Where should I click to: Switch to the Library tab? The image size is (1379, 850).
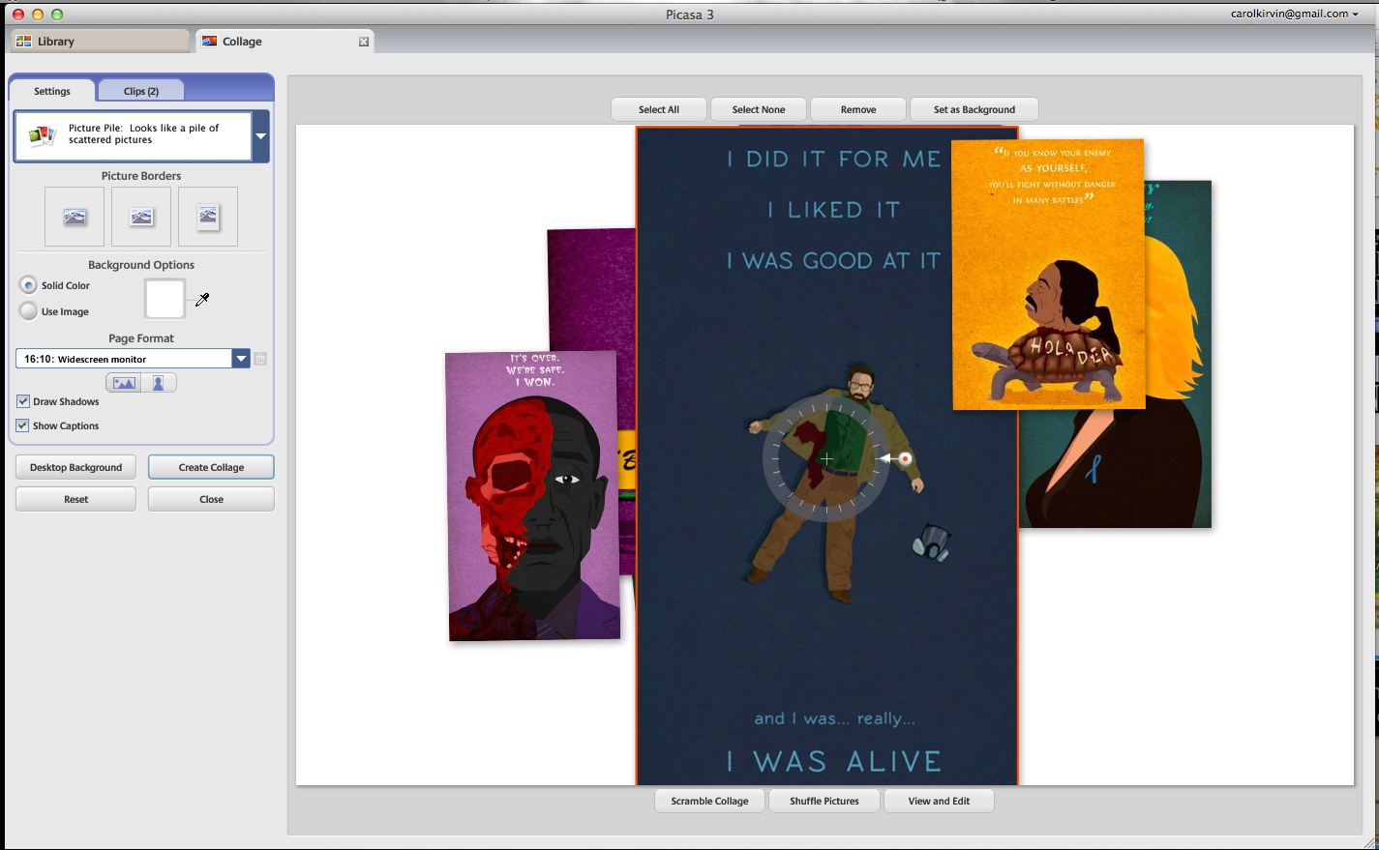99,42
